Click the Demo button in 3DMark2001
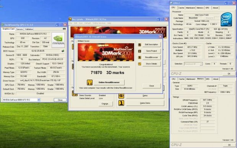The height and width of the screenshot is (148, 237). point(145,96)
